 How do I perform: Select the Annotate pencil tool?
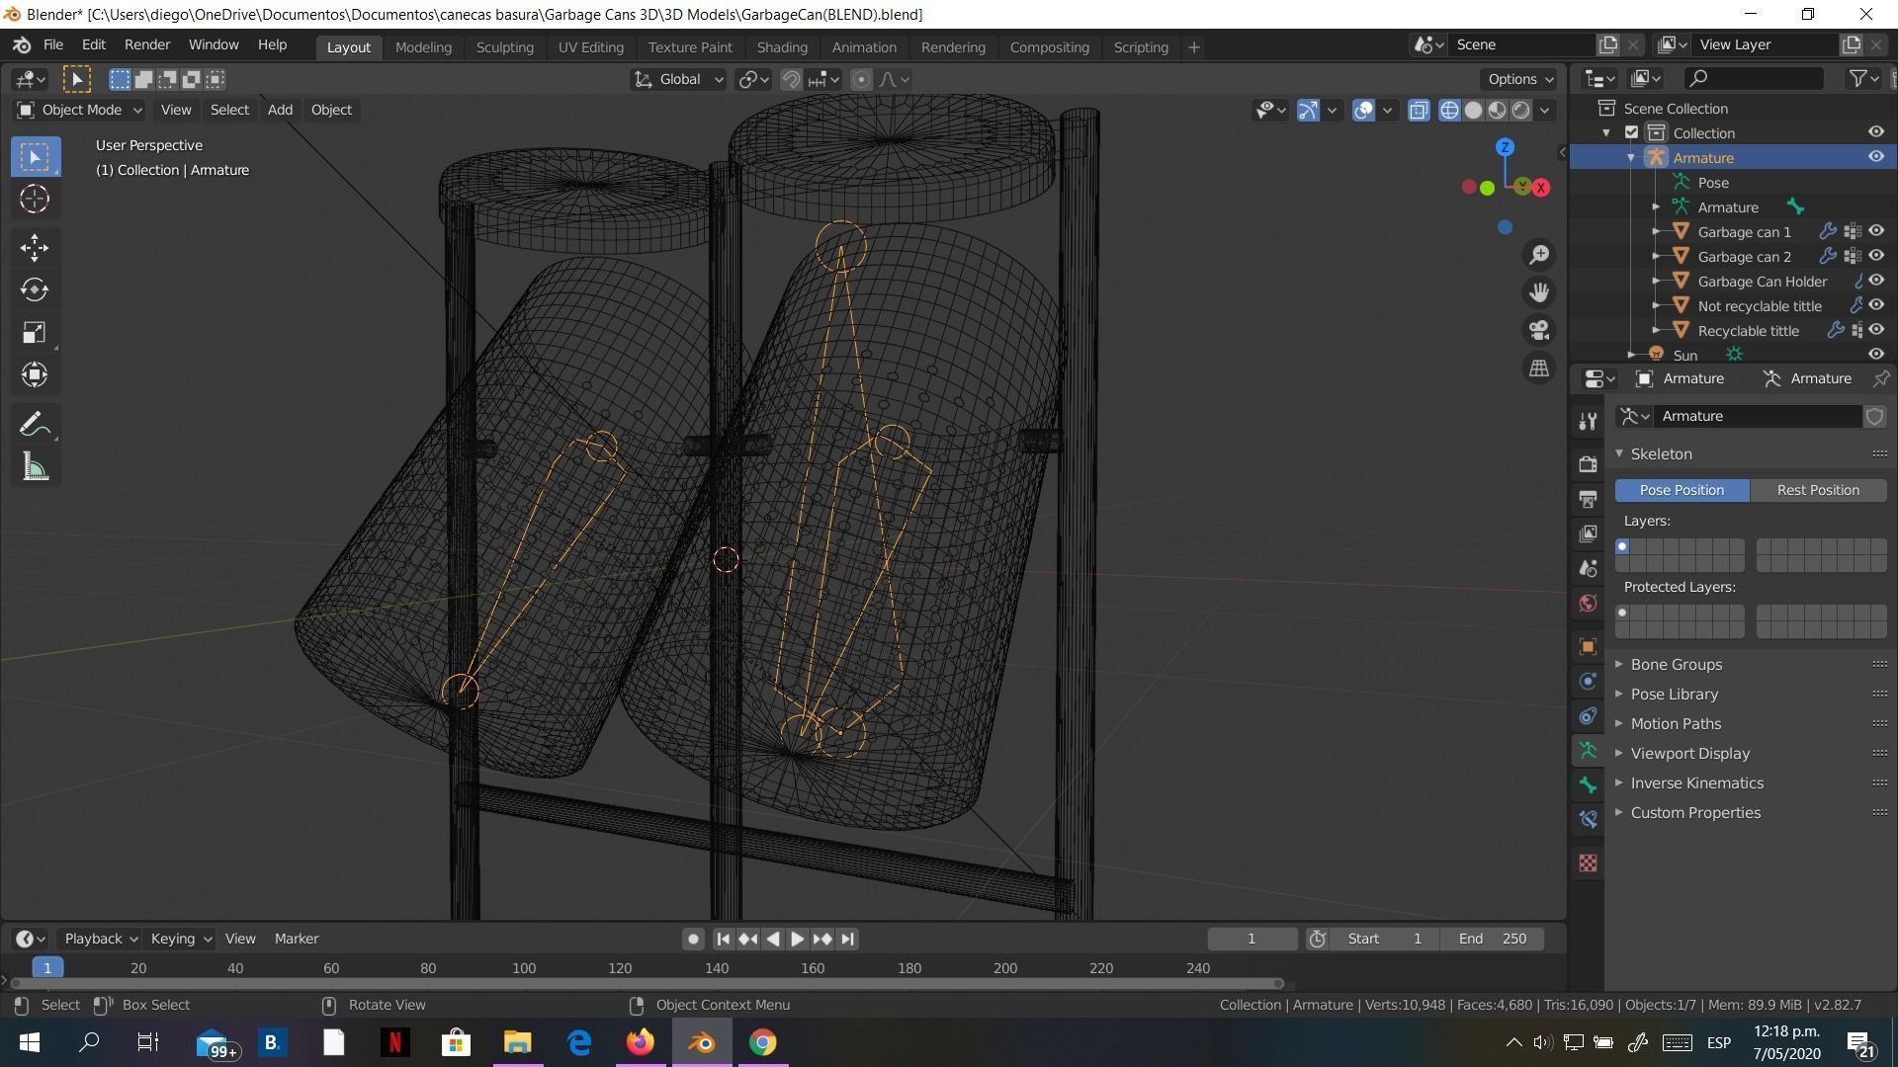35,425
